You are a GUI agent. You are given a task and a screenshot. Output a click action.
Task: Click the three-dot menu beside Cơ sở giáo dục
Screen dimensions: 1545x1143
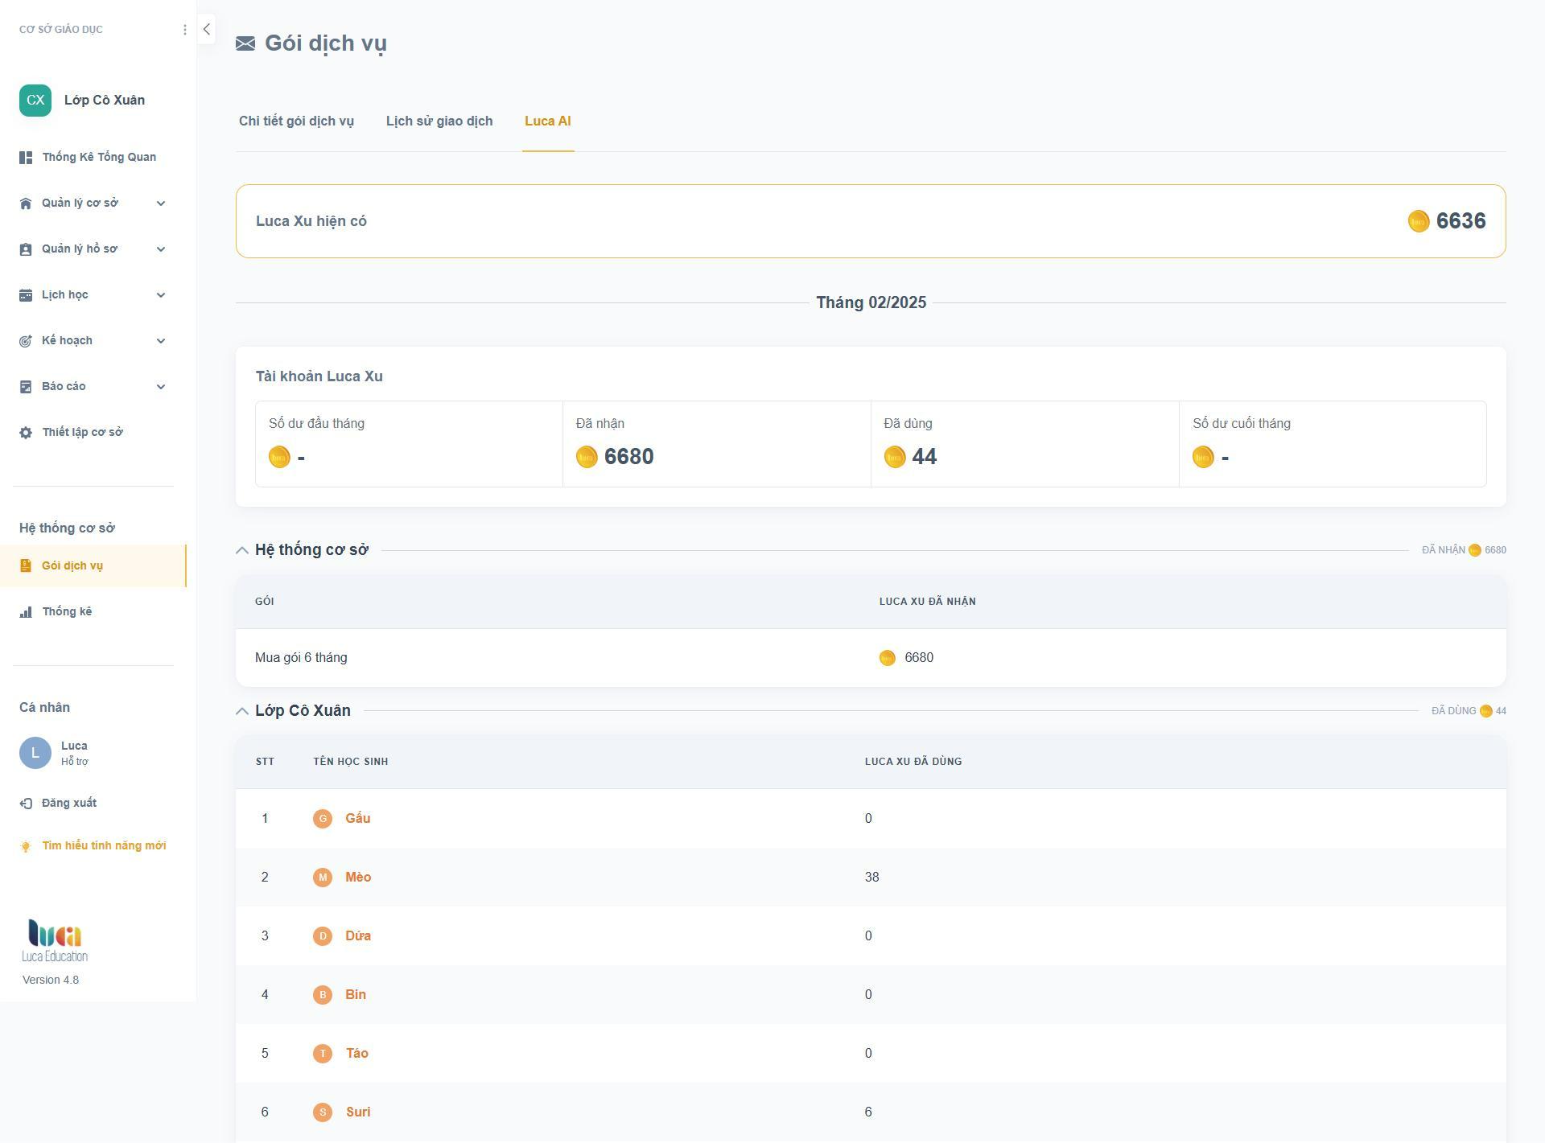[185, 30]
